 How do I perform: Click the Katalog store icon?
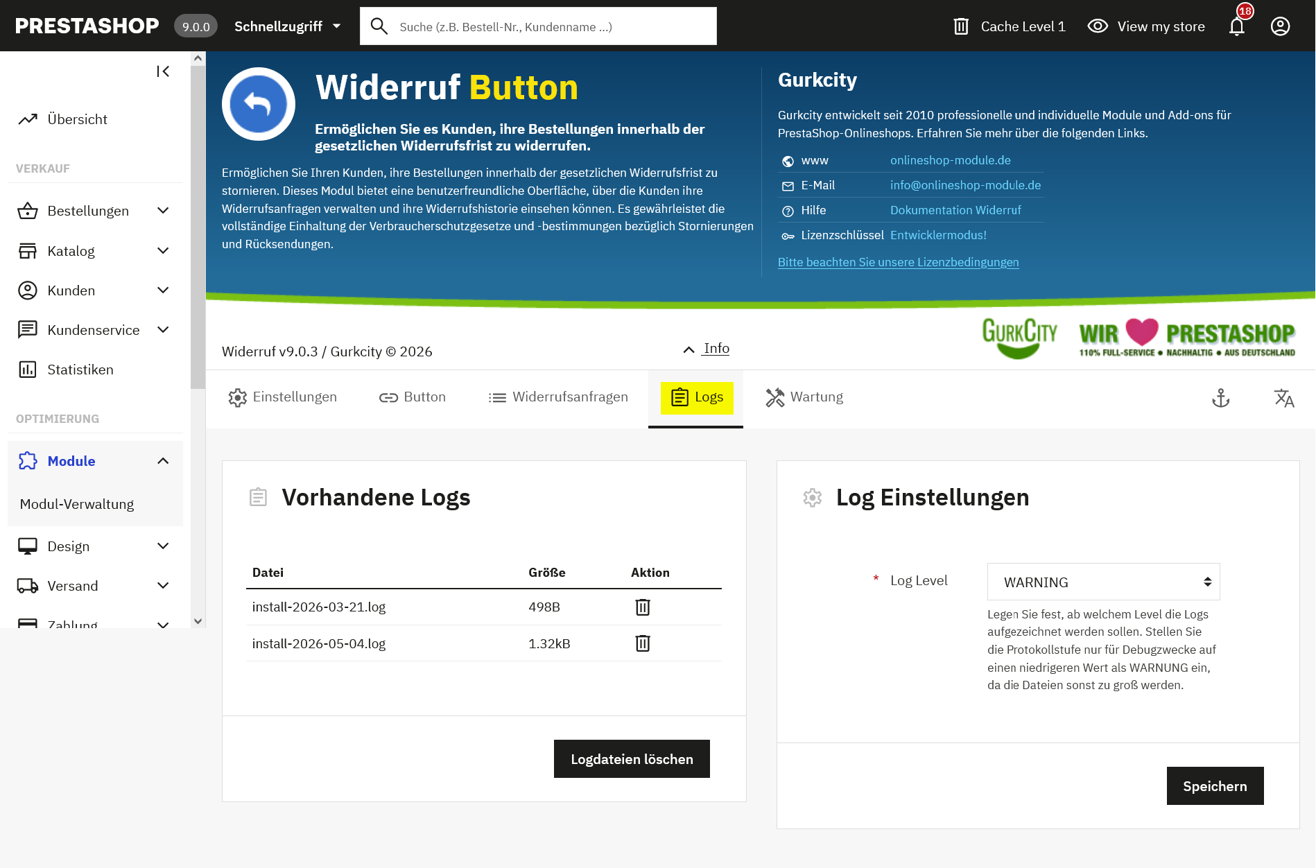[x=28, y=251]
